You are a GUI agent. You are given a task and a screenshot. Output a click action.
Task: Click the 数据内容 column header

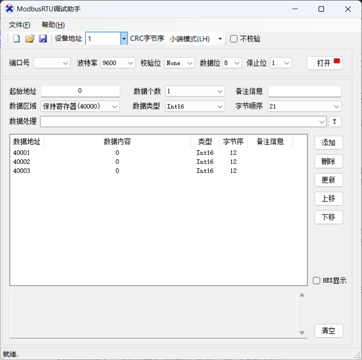click(117, 141)
